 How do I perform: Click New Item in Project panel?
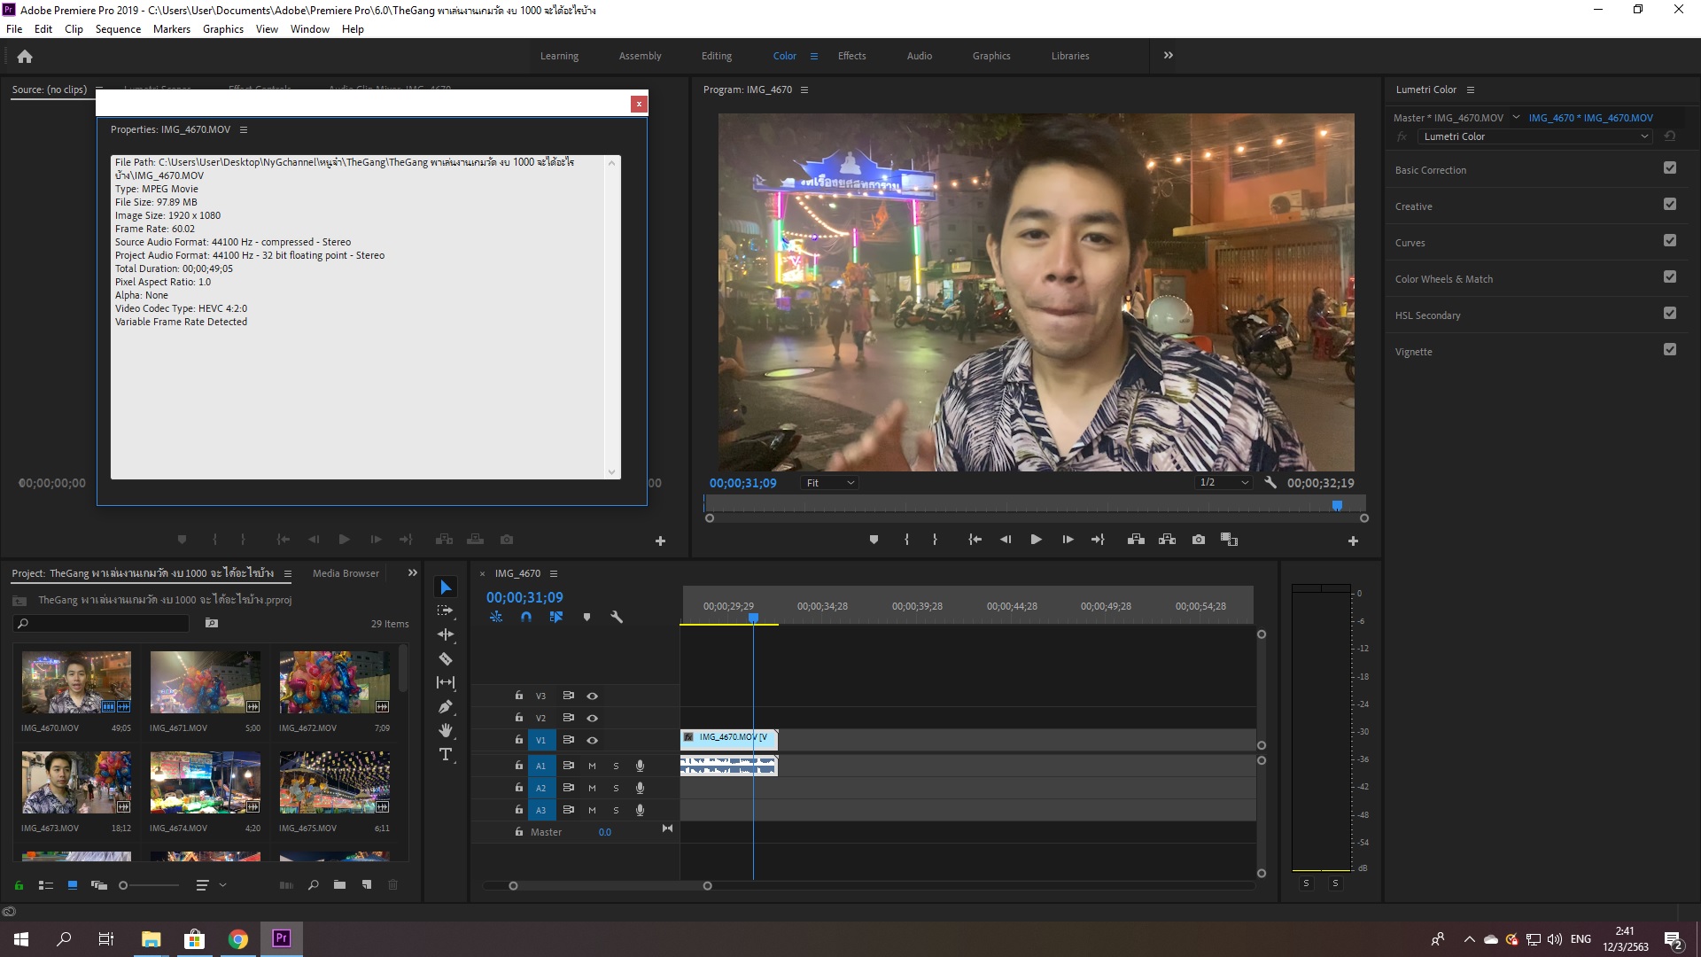tap(367, 884)
